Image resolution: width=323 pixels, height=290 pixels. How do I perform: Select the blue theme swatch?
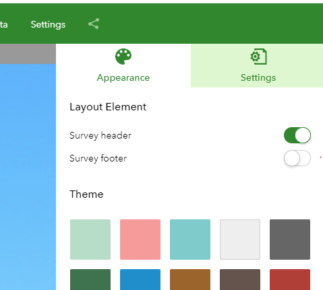(140, 279)
